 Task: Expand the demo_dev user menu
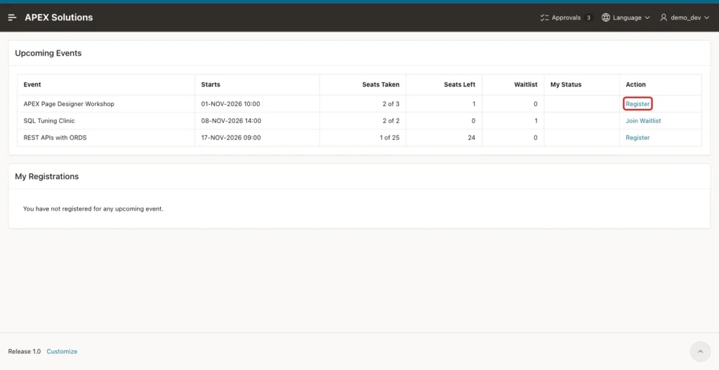click(x=685, y=18)
